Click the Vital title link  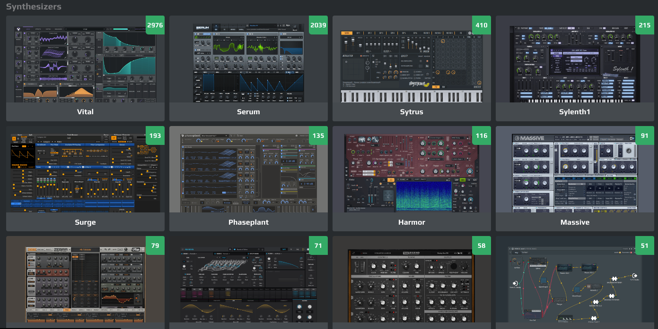(x=85, y=112)
